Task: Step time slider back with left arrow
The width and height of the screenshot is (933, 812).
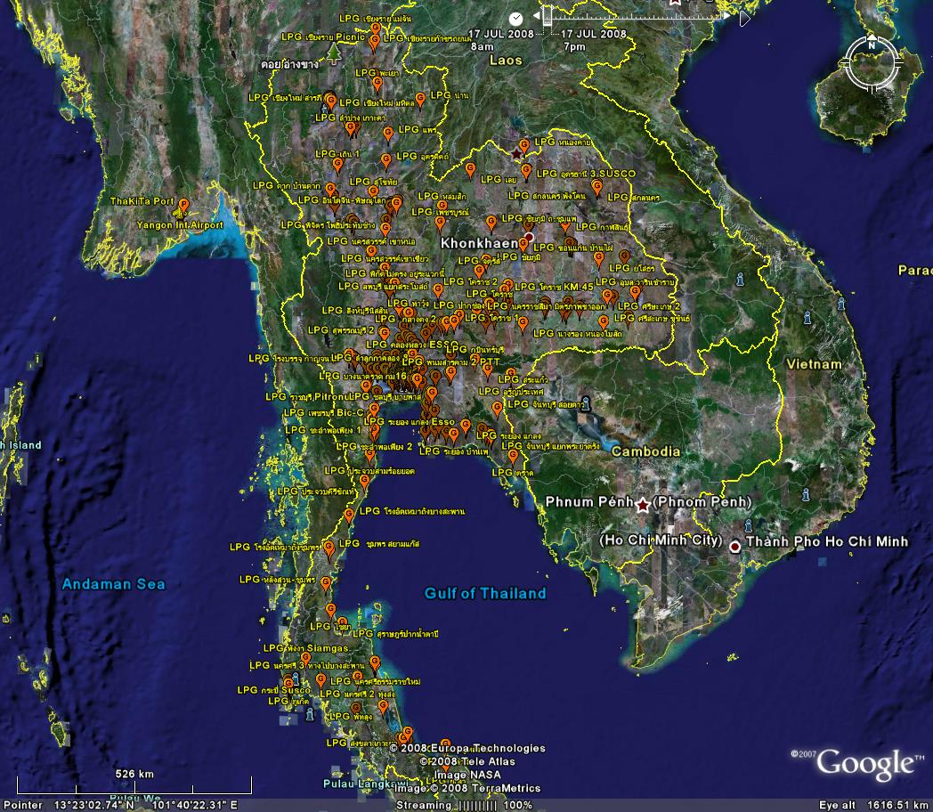Action: [535, 16]
